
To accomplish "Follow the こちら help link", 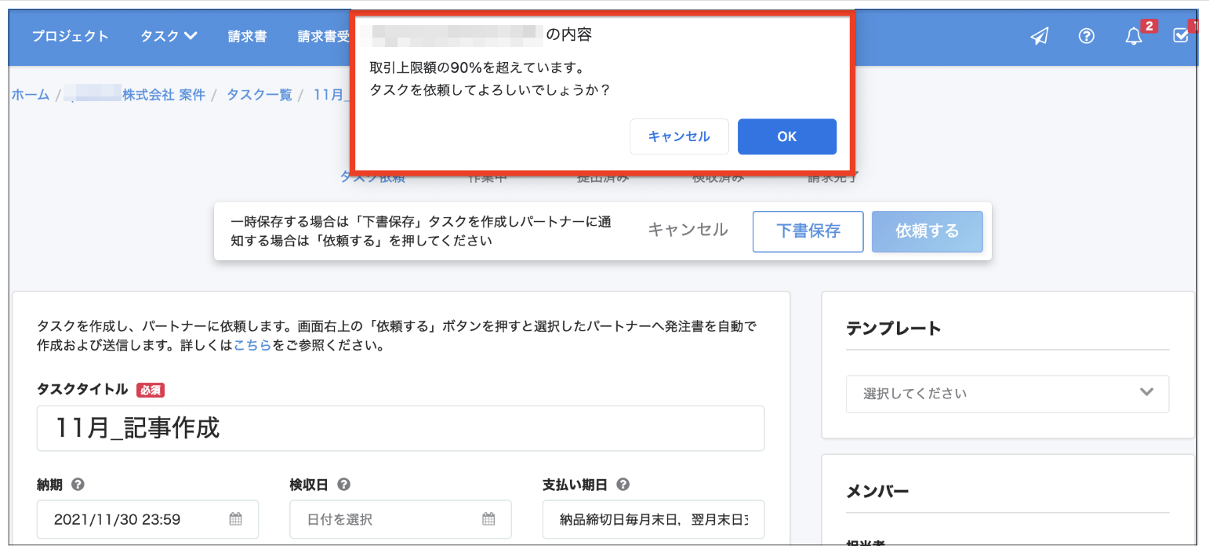I will click(252, 346).
